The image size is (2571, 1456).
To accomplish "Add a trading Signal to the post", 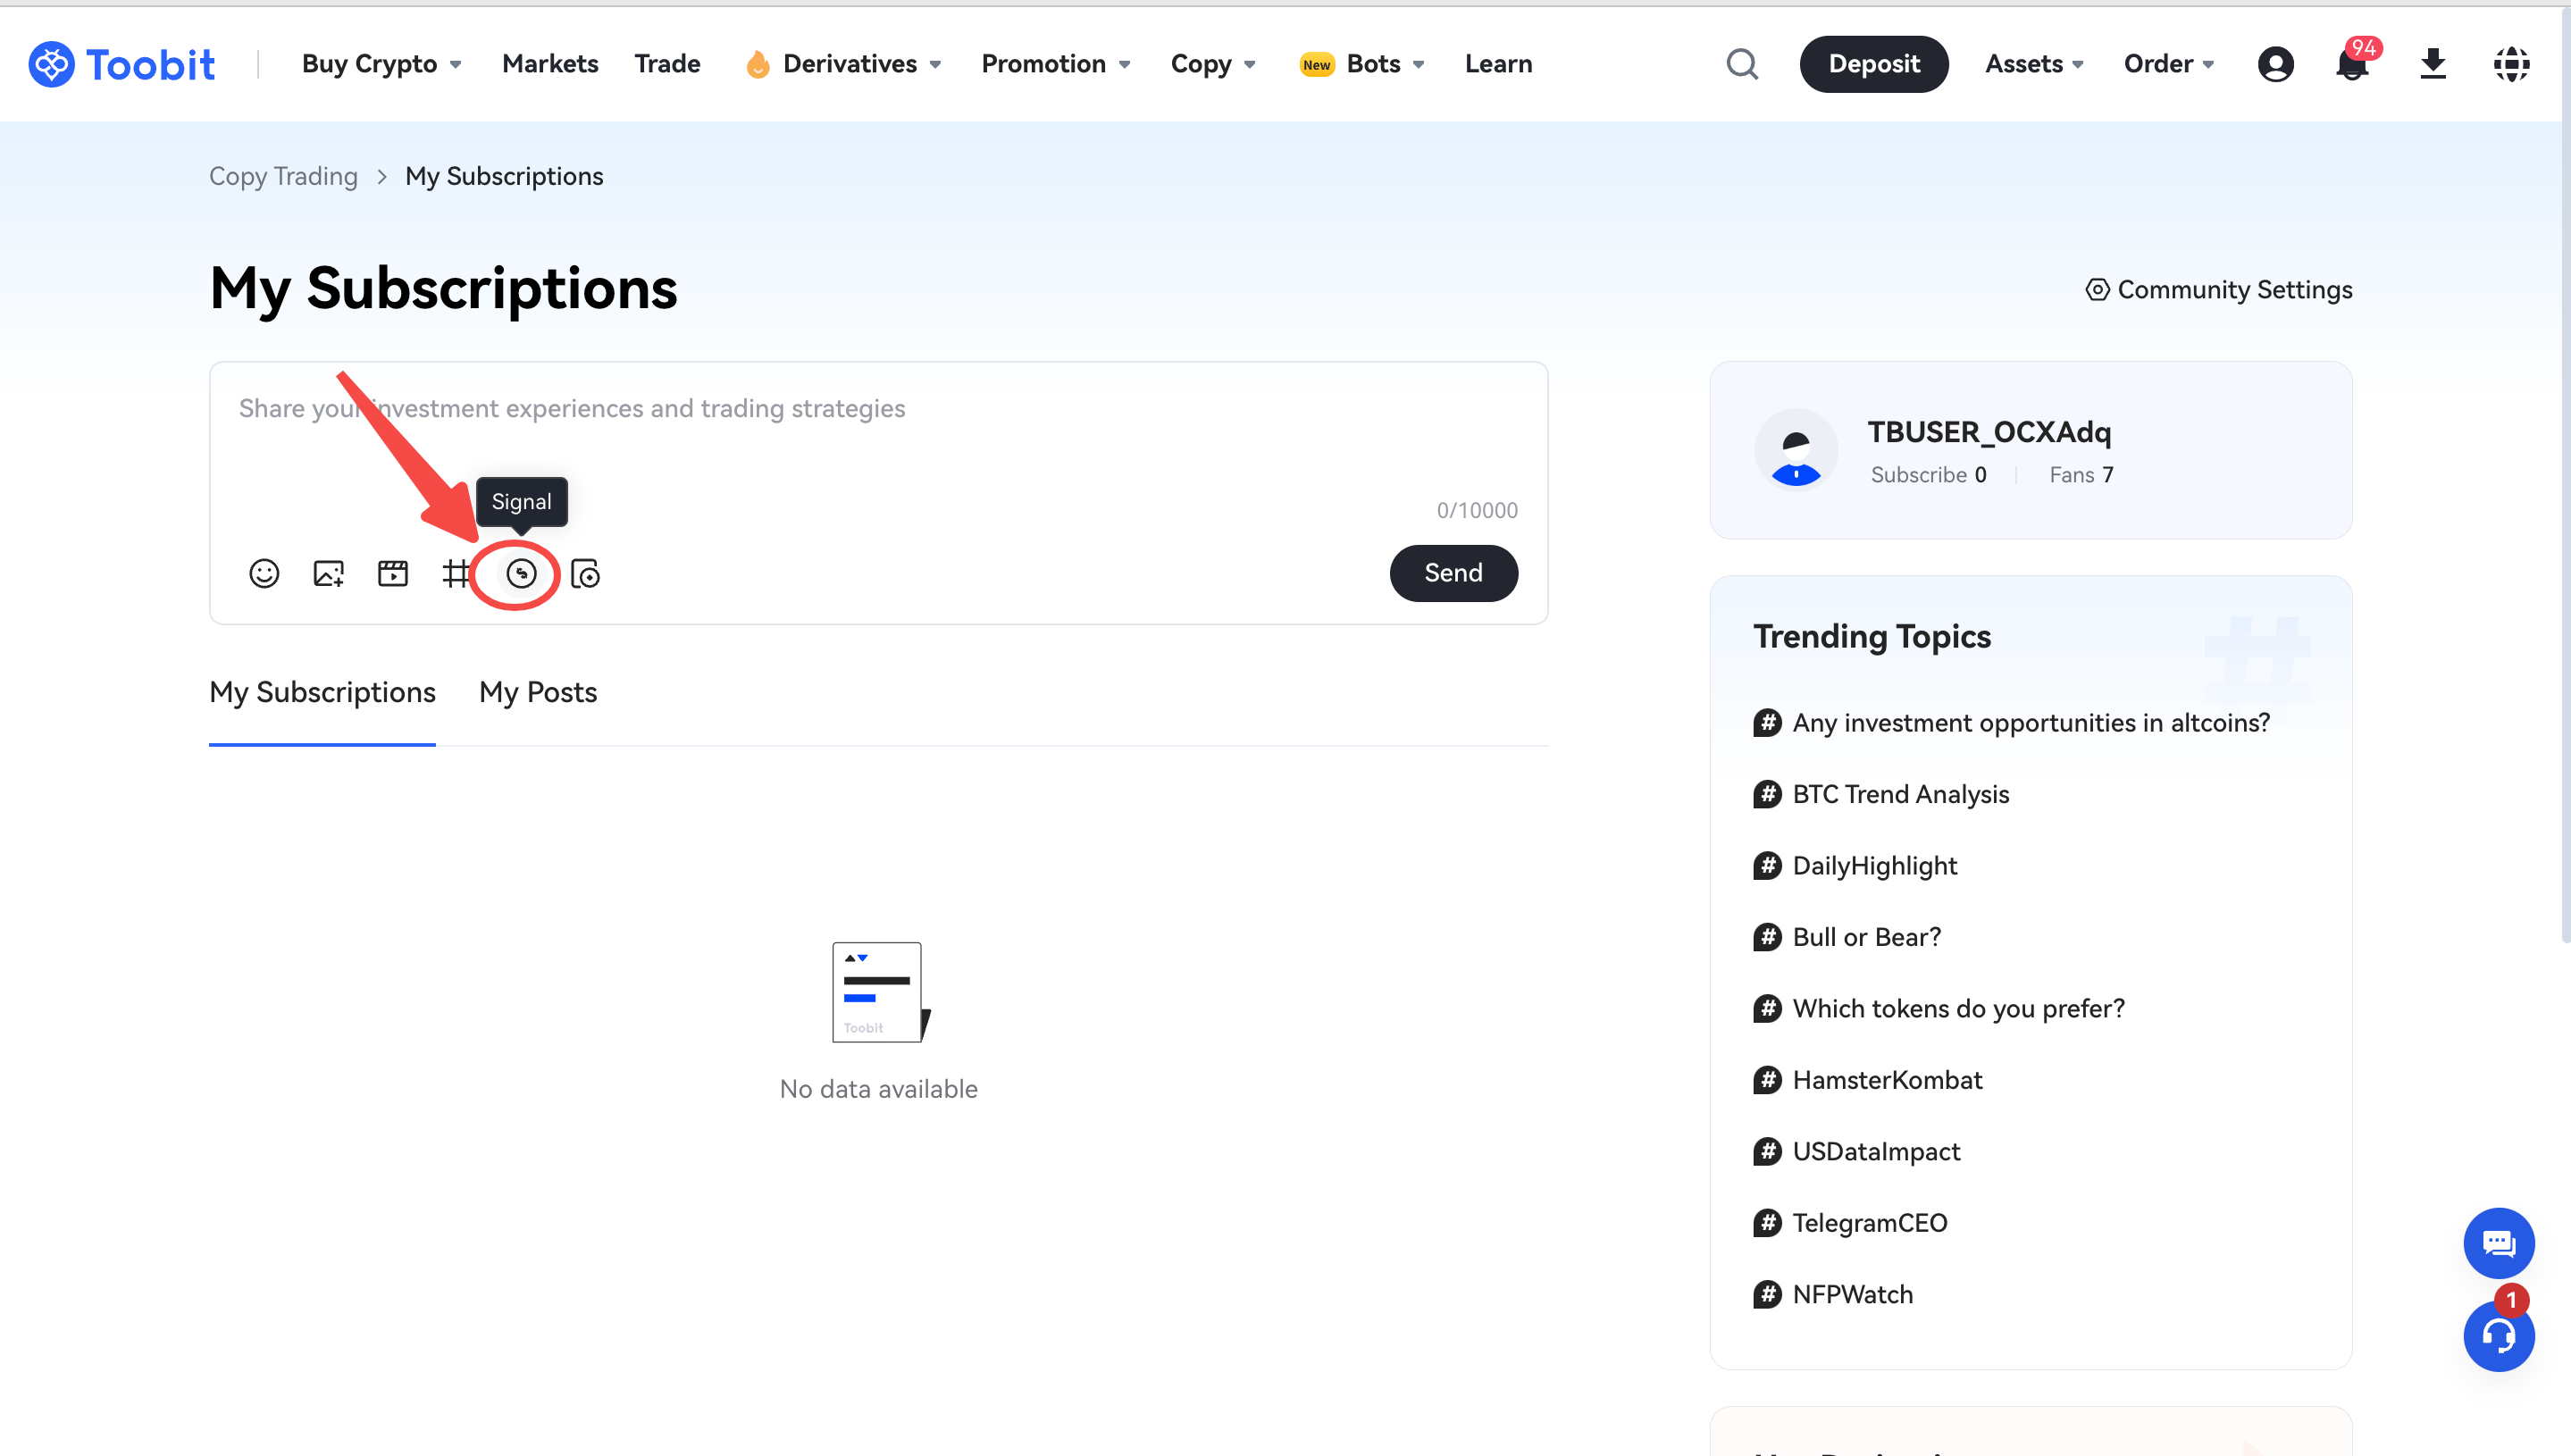I will (521, 573).
